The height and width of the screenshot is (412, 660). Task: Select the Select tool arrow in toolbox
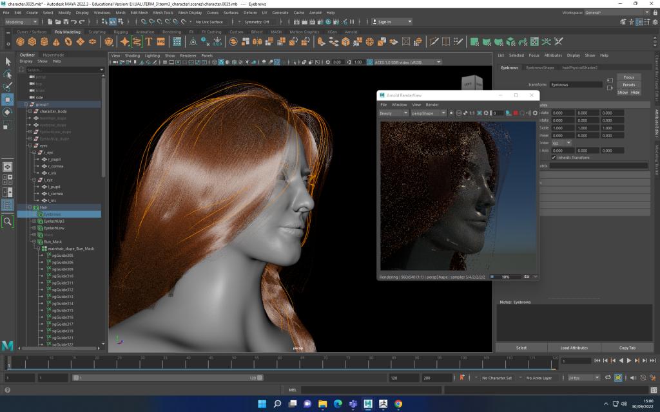(8, 61)
